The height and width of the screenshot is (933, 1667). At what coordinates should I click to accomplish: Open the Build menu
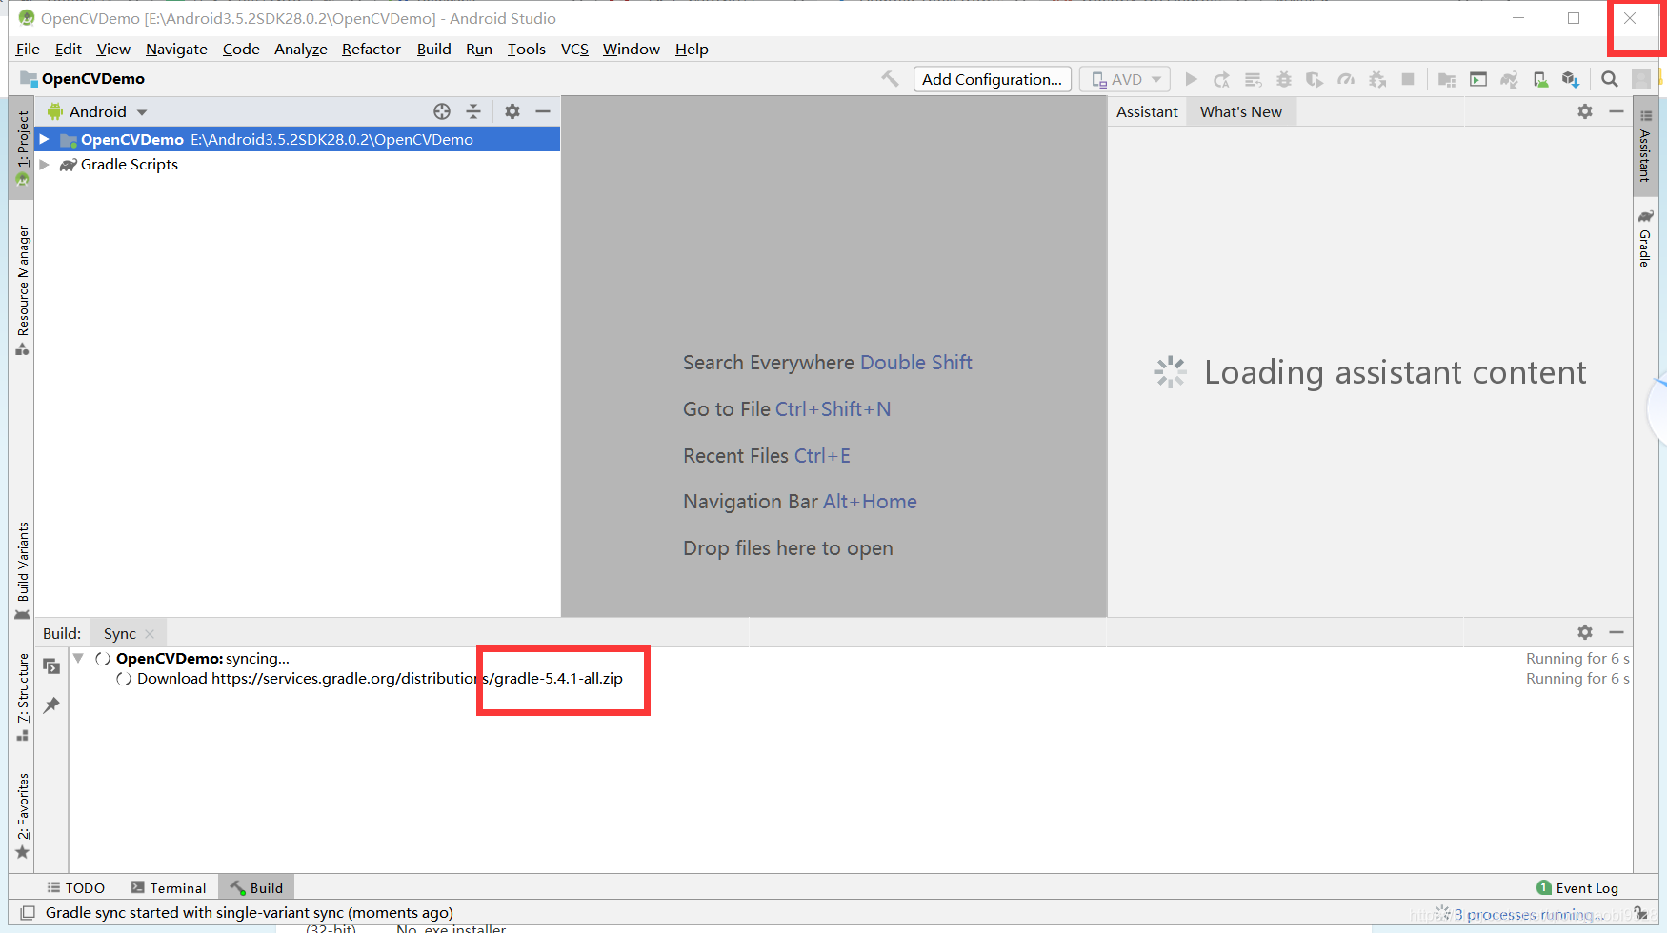click(434, 49)
